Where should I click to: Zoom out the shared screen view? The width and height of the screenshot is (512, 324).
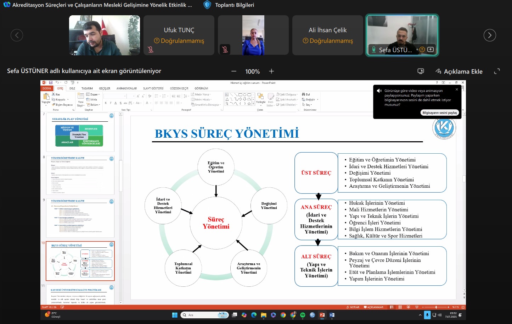(234, 71)
